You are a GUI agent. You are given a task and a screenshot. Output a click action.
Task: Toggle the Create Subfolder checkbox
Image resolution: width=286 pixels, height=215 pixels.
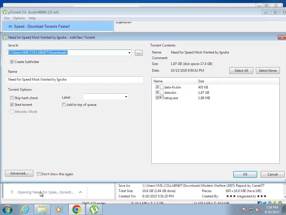point(12,62)
